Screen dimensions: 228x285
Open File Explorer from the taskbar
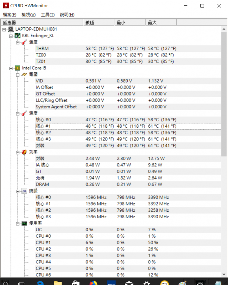[x=58, y=283]
